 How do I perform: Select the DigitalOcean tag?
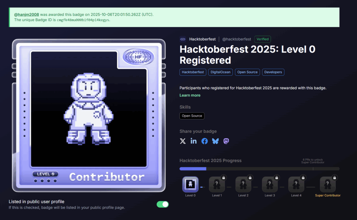(x=220, y=72)
